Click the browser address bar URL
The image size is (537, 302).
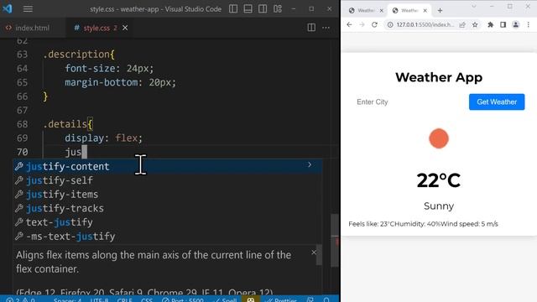[425, 24]
